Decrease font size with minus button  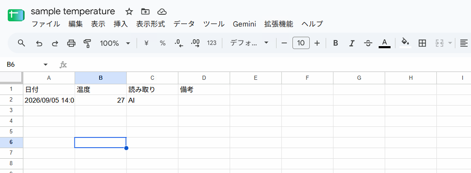tap(284, 43)
